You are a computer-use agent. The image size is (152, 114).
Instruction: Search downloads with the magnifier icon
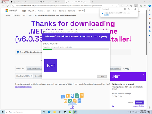[129, 9]
